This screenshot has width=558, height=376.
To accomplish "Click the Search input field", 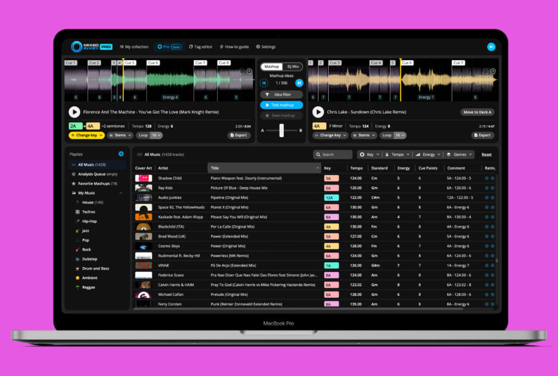I will click(x=333, y=154).
